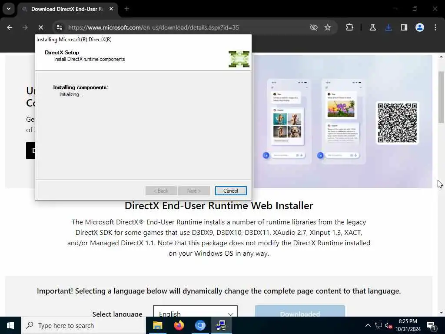445x334 pixels.
Task: Open the clock showing 8:25 PM
Action: pos(408,325)
